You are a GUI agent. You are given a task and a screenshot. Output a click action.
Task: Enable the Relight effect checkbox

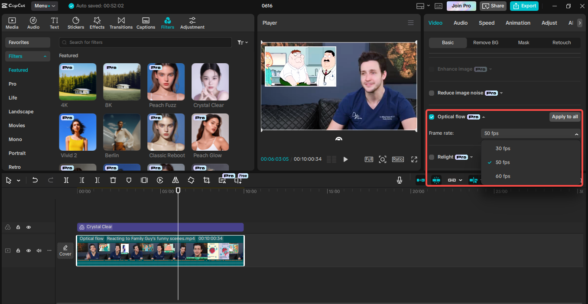[431, 157]
